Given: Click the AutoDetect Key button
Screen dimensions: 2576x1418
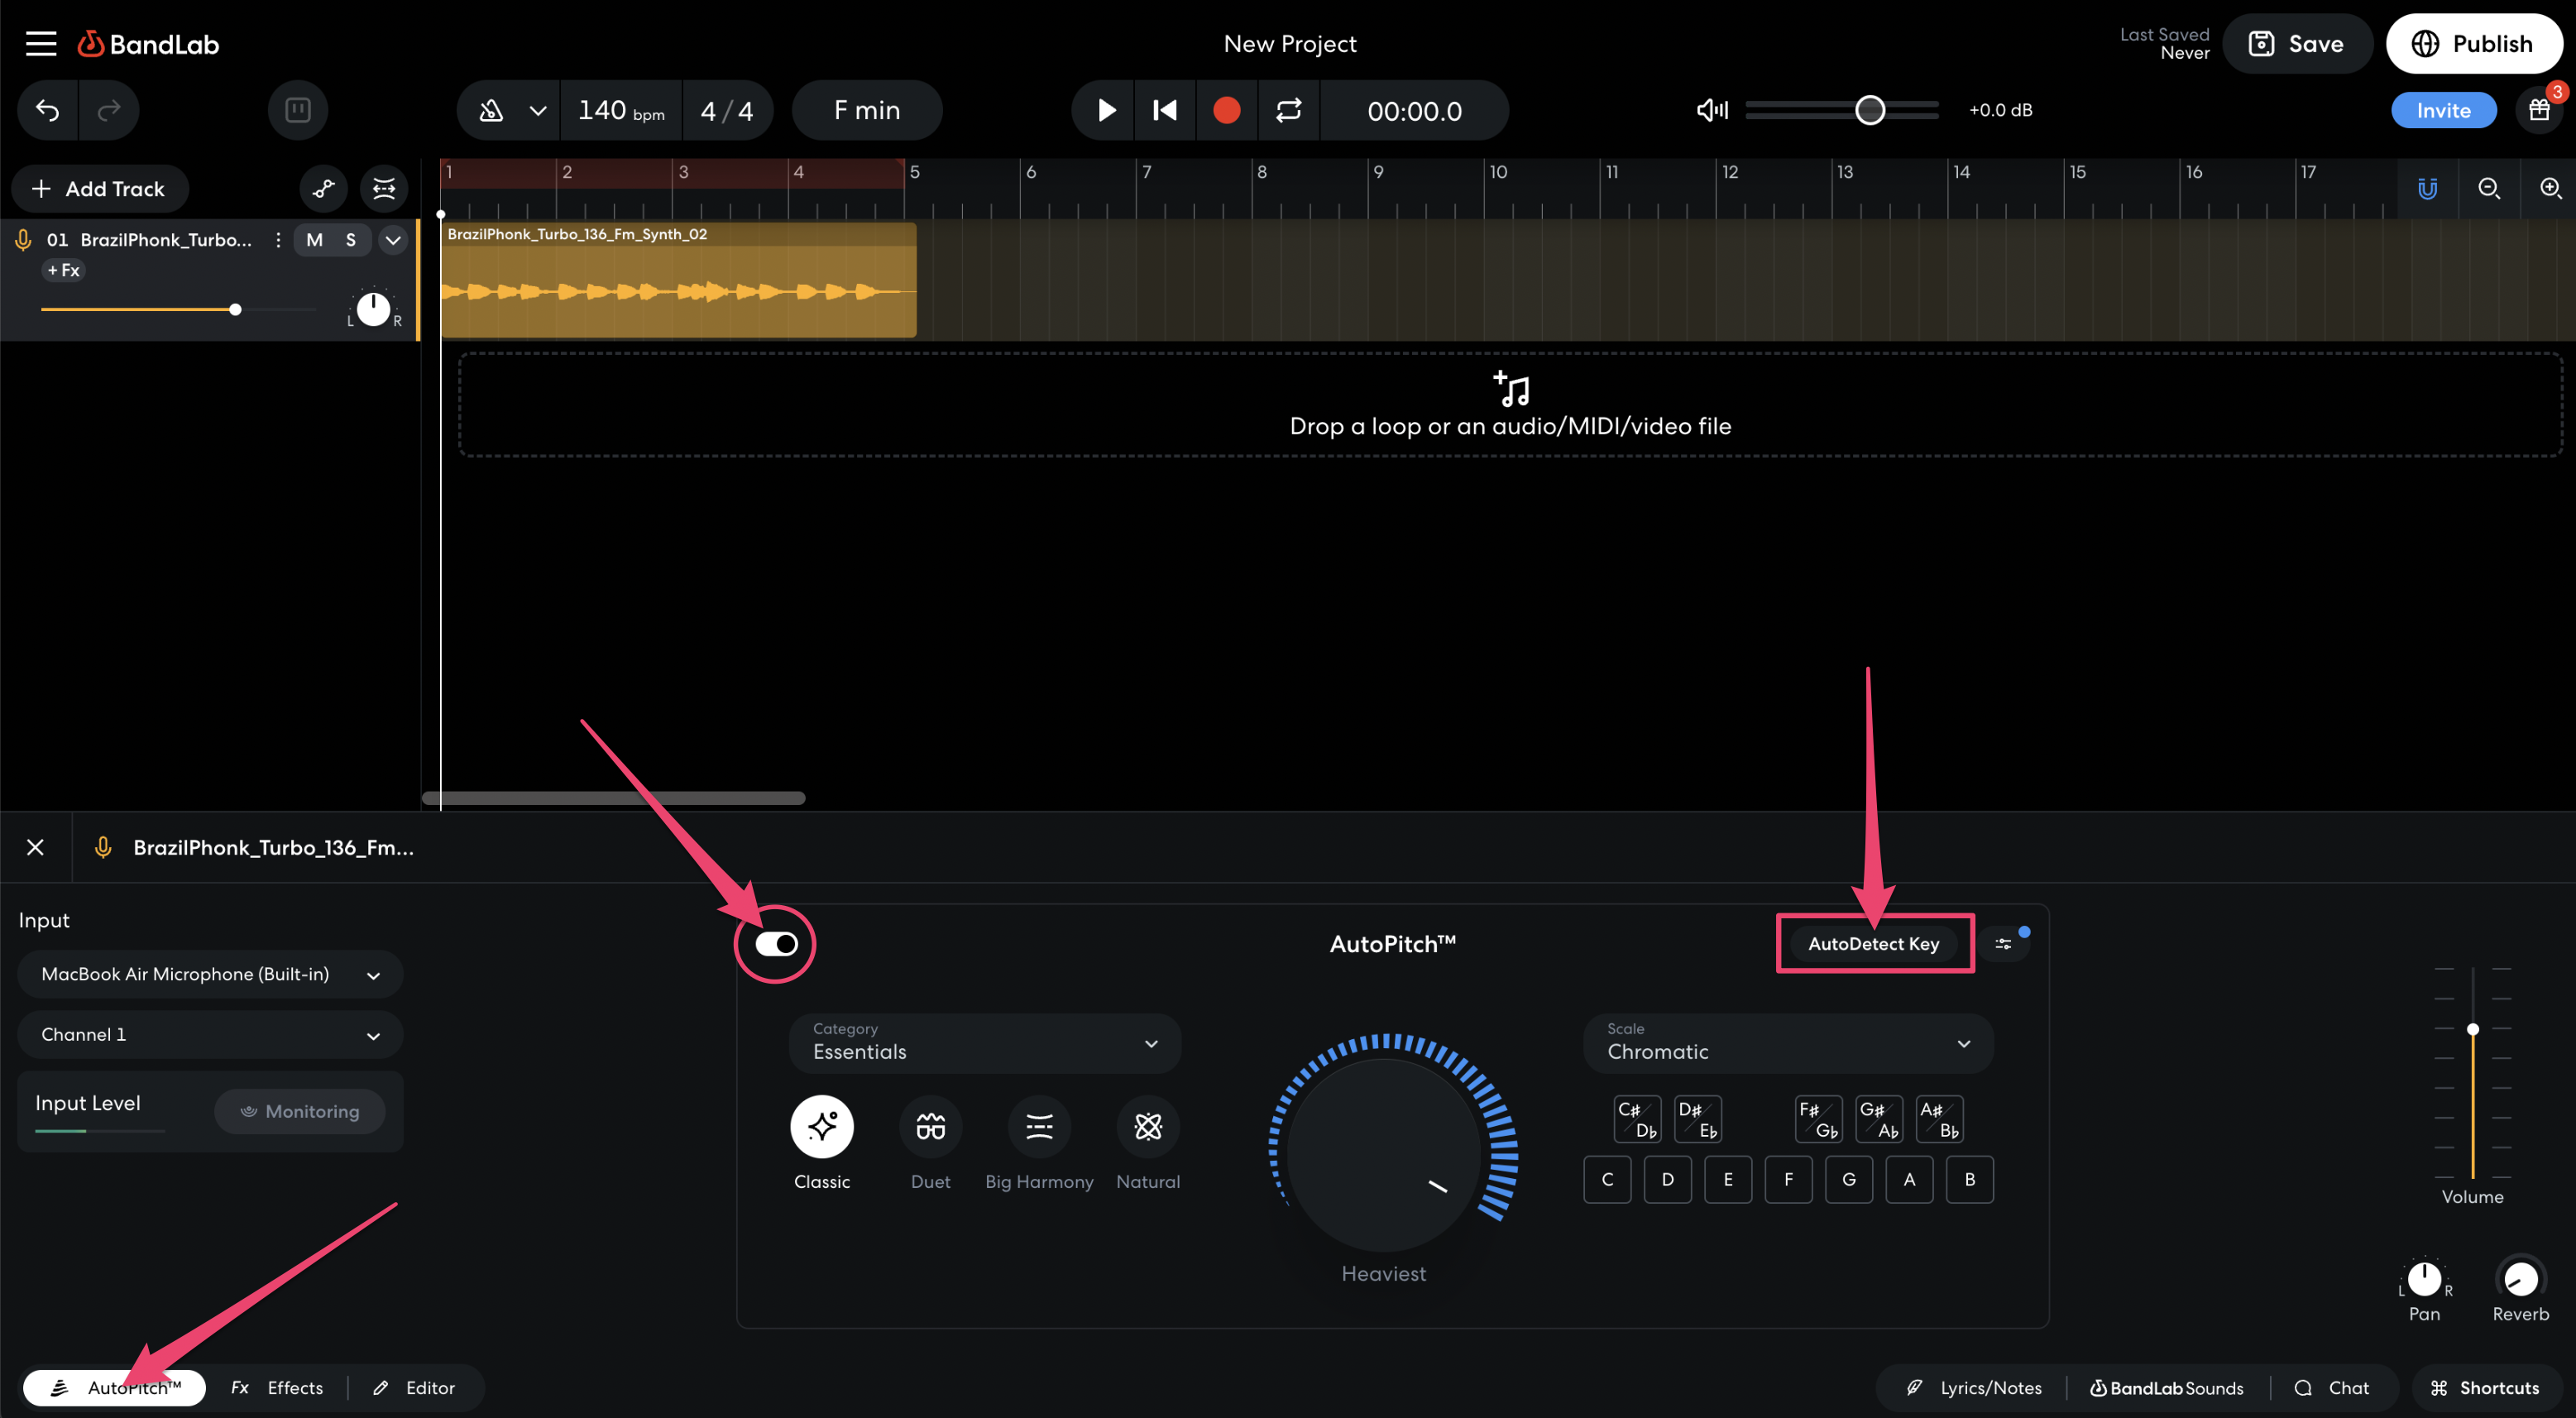Looking at the screenshot, I should 1874,943.
